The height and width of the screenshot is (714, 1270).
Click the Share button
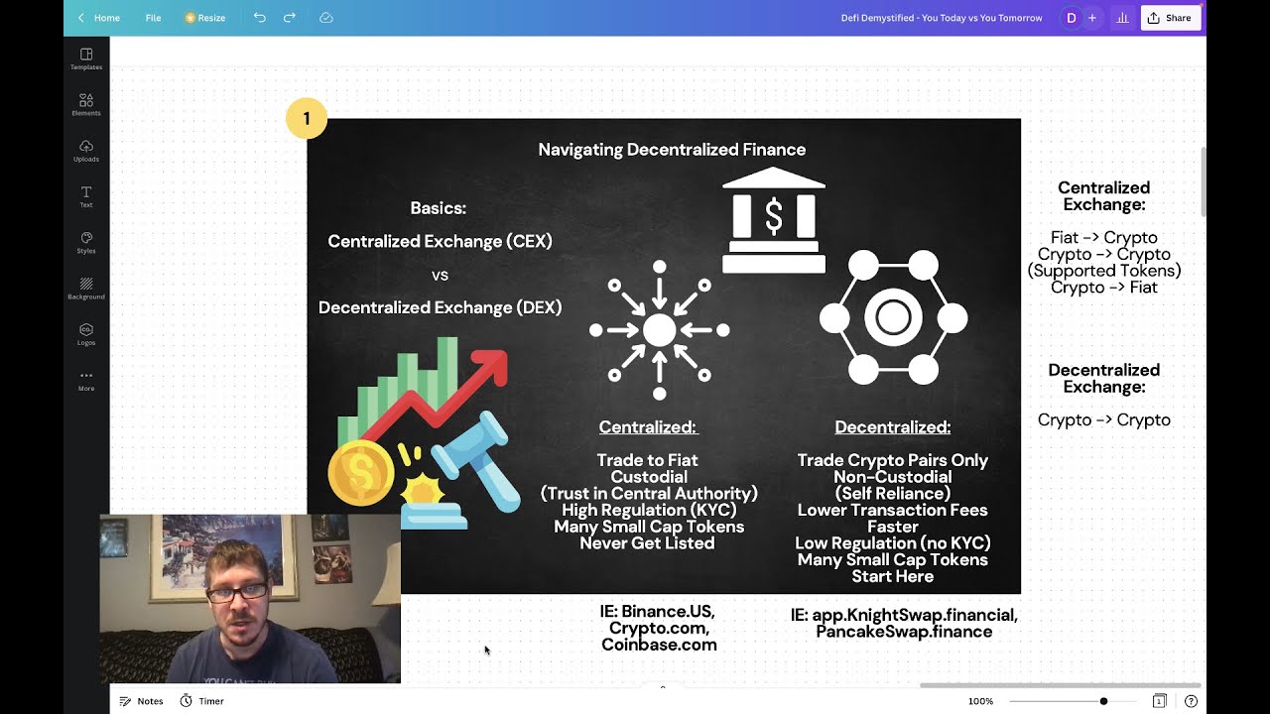click(x=1171, y=18)
